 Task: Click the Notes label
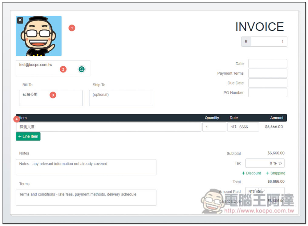(24, 153)
